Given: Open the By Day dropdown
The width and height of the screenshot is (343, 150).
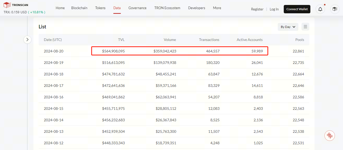Looking at the screenshot, I should [288, 27].
